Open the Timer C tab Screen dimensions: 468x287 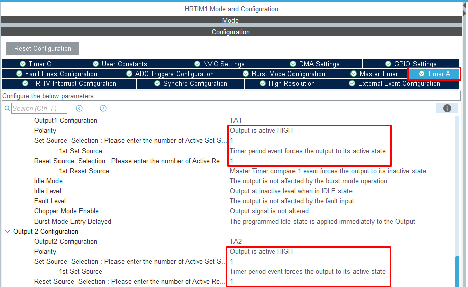(35, 64)
